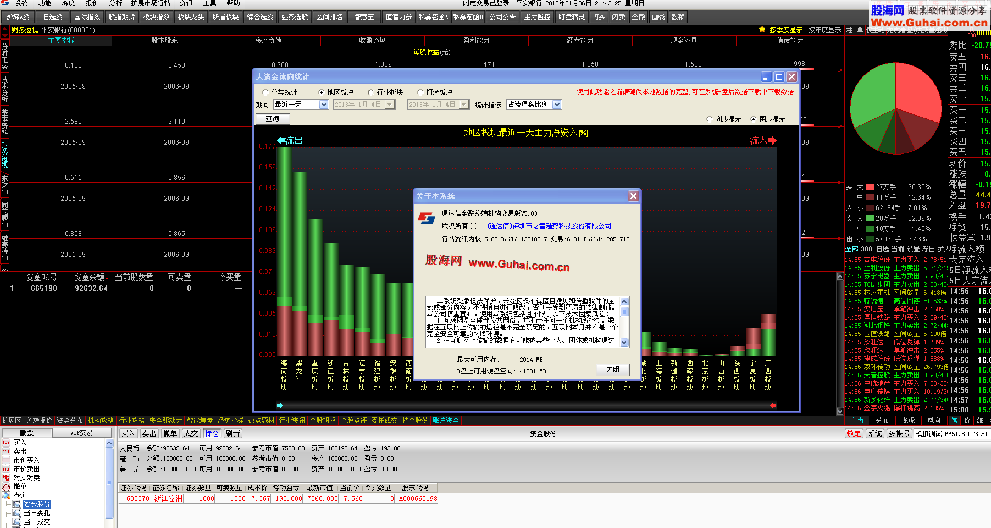Click the 刷新 button in trade toolbar
This screenshot has height=528, width=991.
(232, 433)
